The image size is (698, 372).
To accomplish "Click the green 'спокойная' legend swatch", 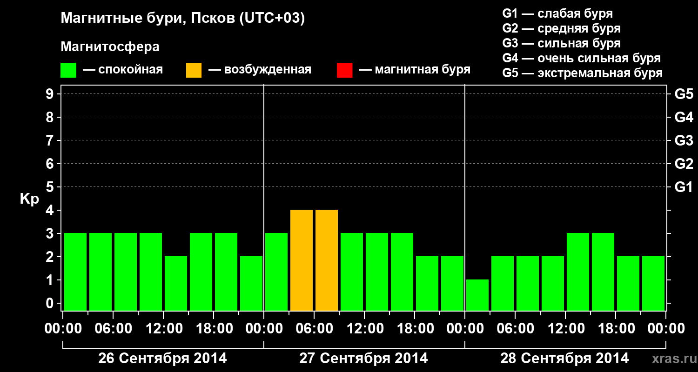I will (68, 70).
